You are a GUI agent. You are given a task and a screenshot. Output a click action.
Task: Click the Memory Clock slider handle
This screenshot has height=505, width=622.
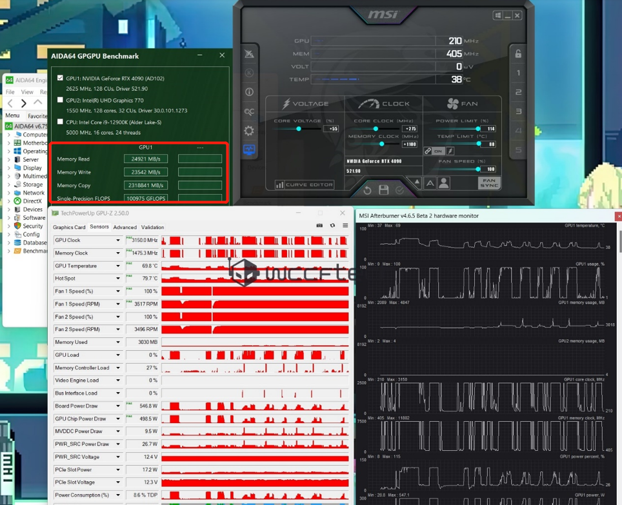(381, 144)
